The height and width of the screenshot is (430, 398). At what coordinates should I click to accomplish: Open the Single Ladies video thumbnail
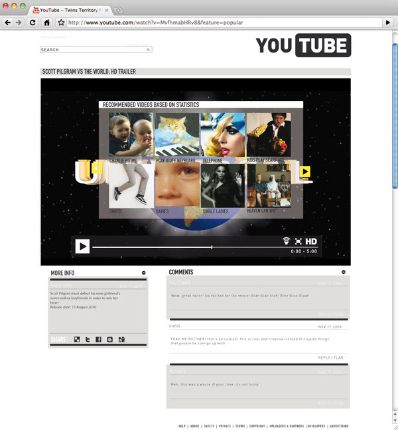[223, 186]
